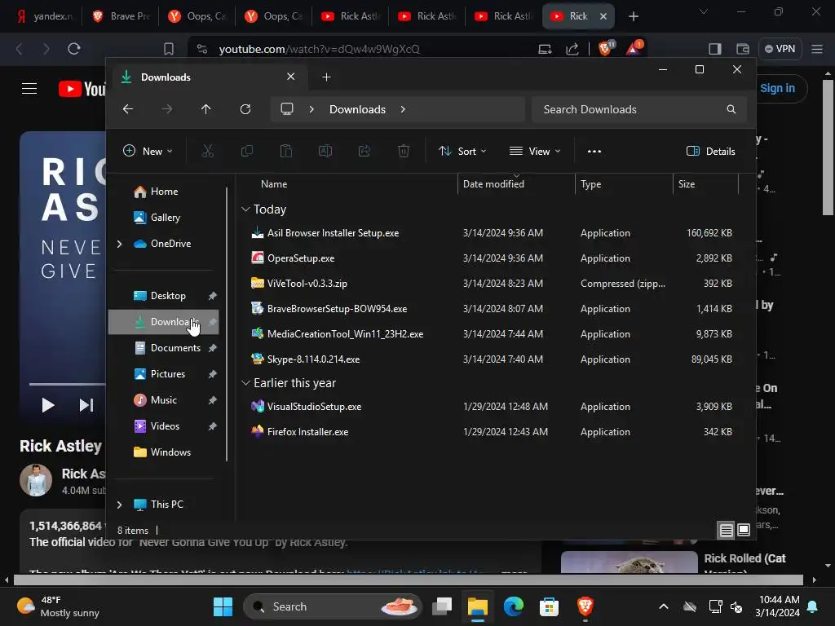This screenshot has width=835, height=626.
Task: Switch to large thumbnails view icon
Action: (744, 530)
